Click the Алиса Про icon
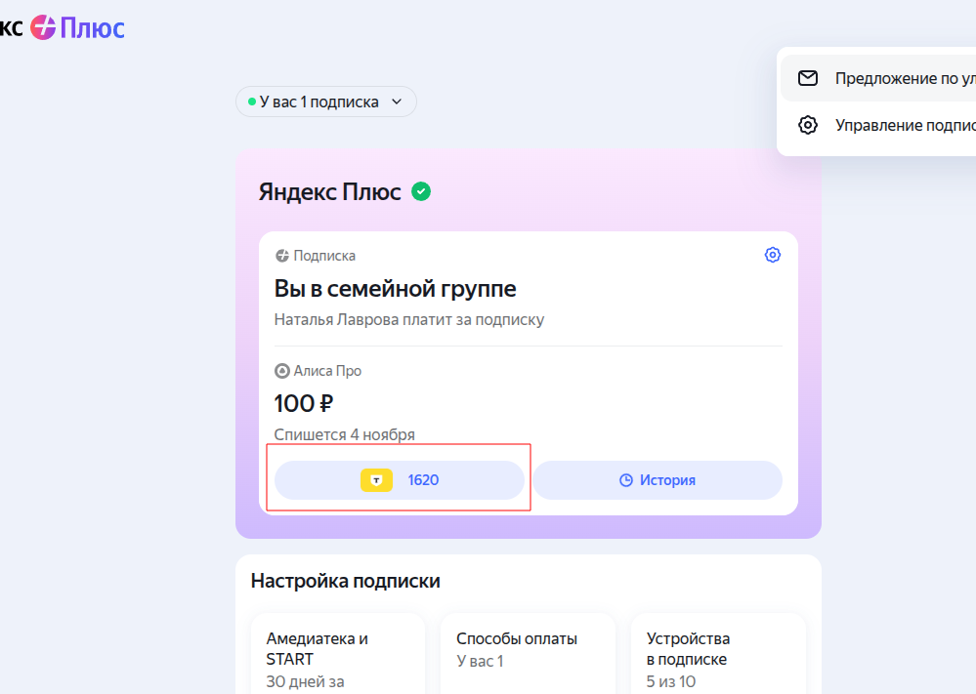976x694 pixels. click(282, 371)
